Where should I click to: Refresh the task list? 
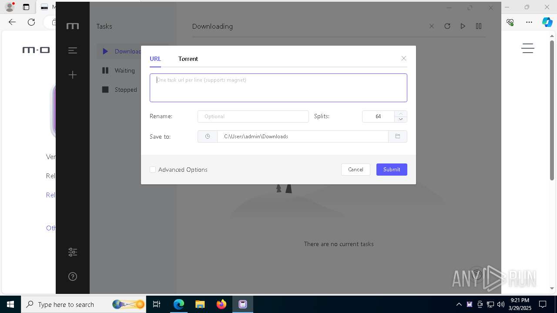coord(447,26)
